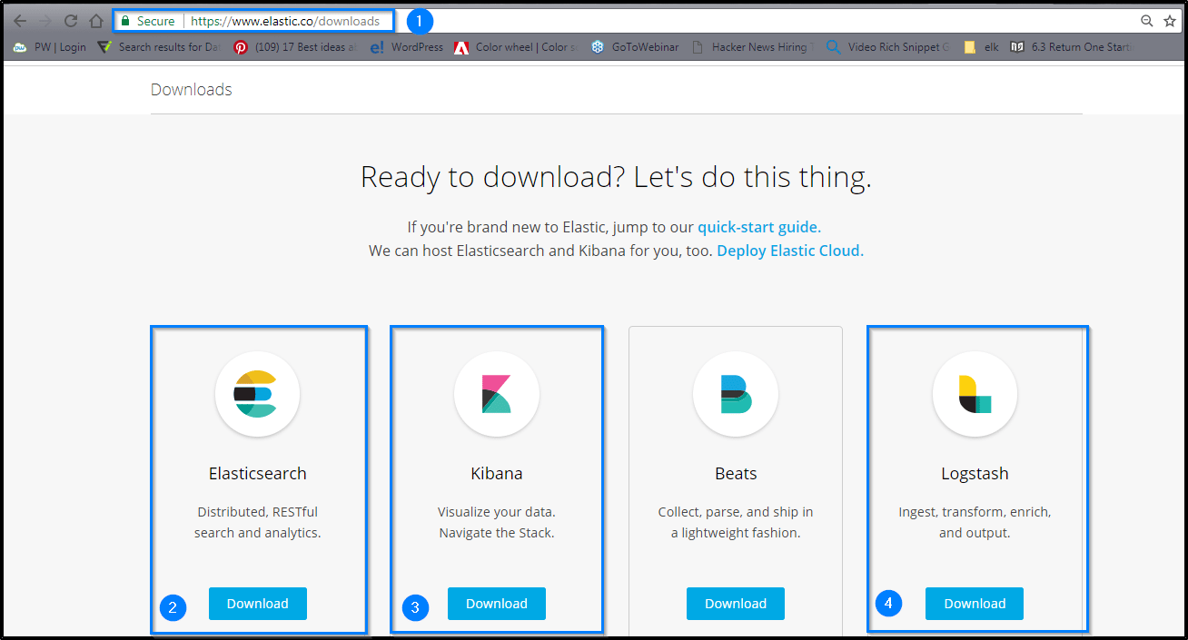Viewport: 1188px width, 640px height.
Task: Follow the Deploy Elastic Cloud link
Action: pyautogui.click(x=790, y=251)
